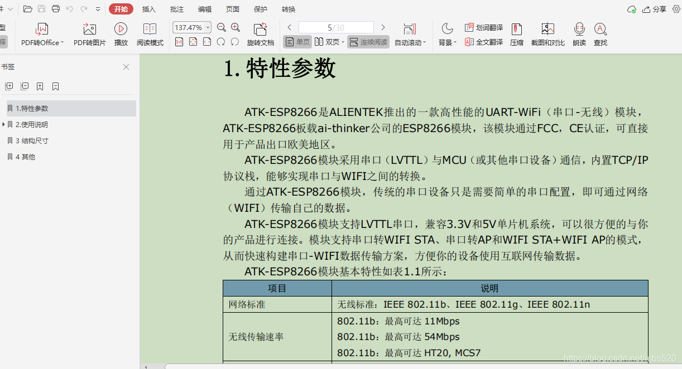Close the 书签 bookmark panel
The height and width of the screenshot is (369, 682).
[126, 67]
